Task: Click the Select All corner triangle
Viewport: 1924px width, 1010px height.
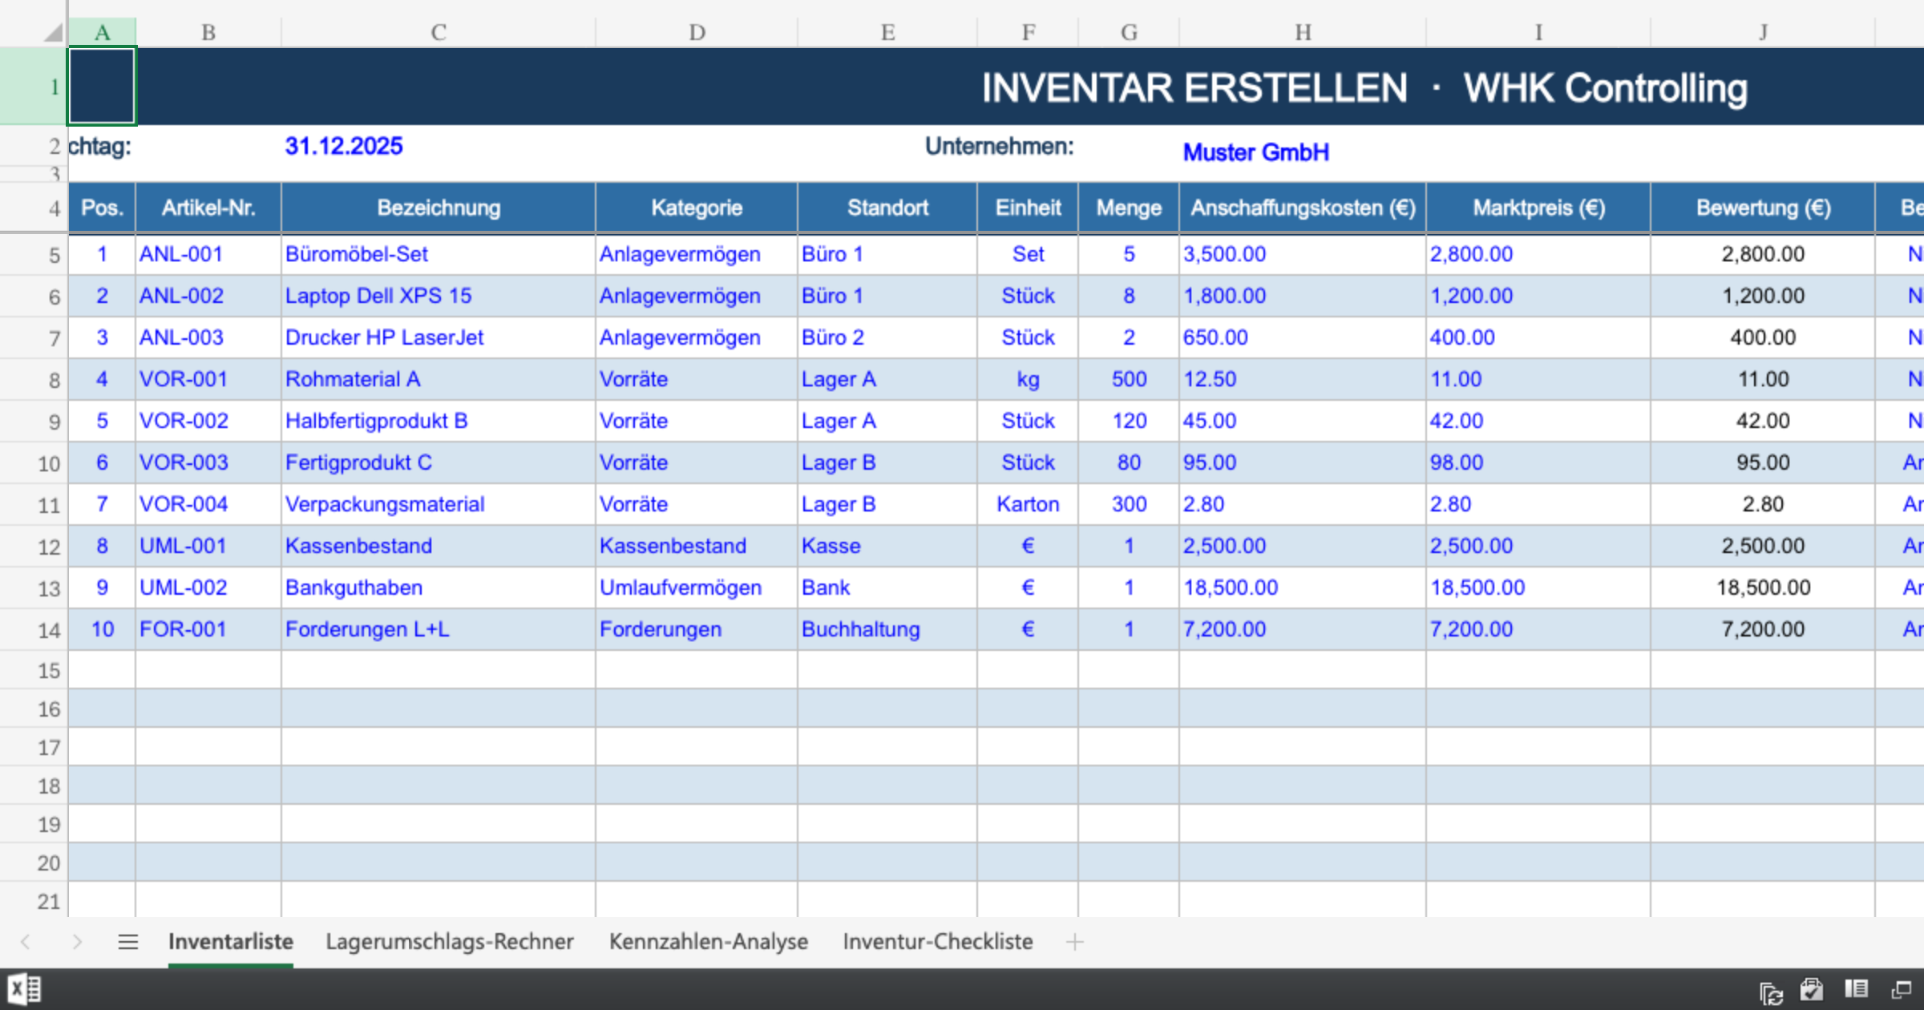Action: [x=53, y=32]
